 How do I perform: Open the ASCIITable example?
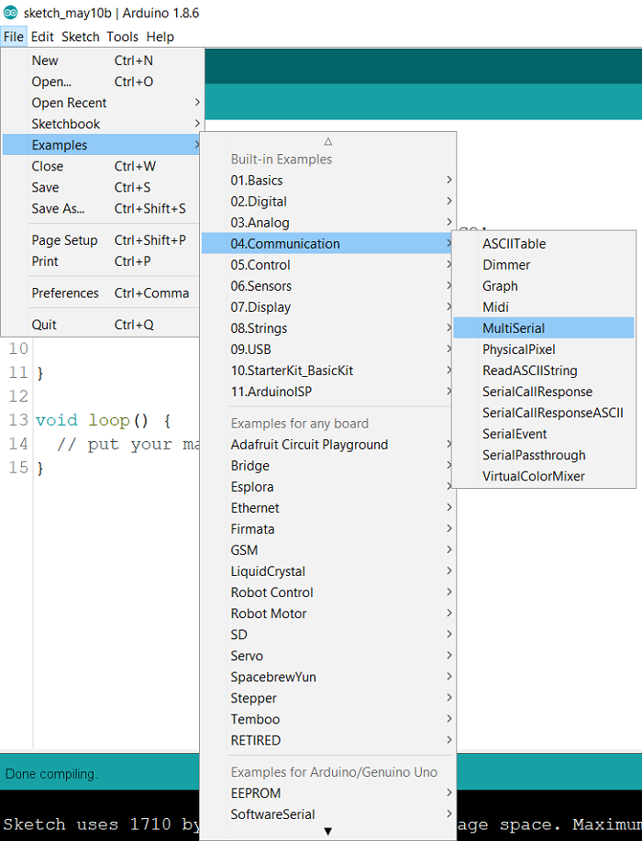(x=514, y=244)
